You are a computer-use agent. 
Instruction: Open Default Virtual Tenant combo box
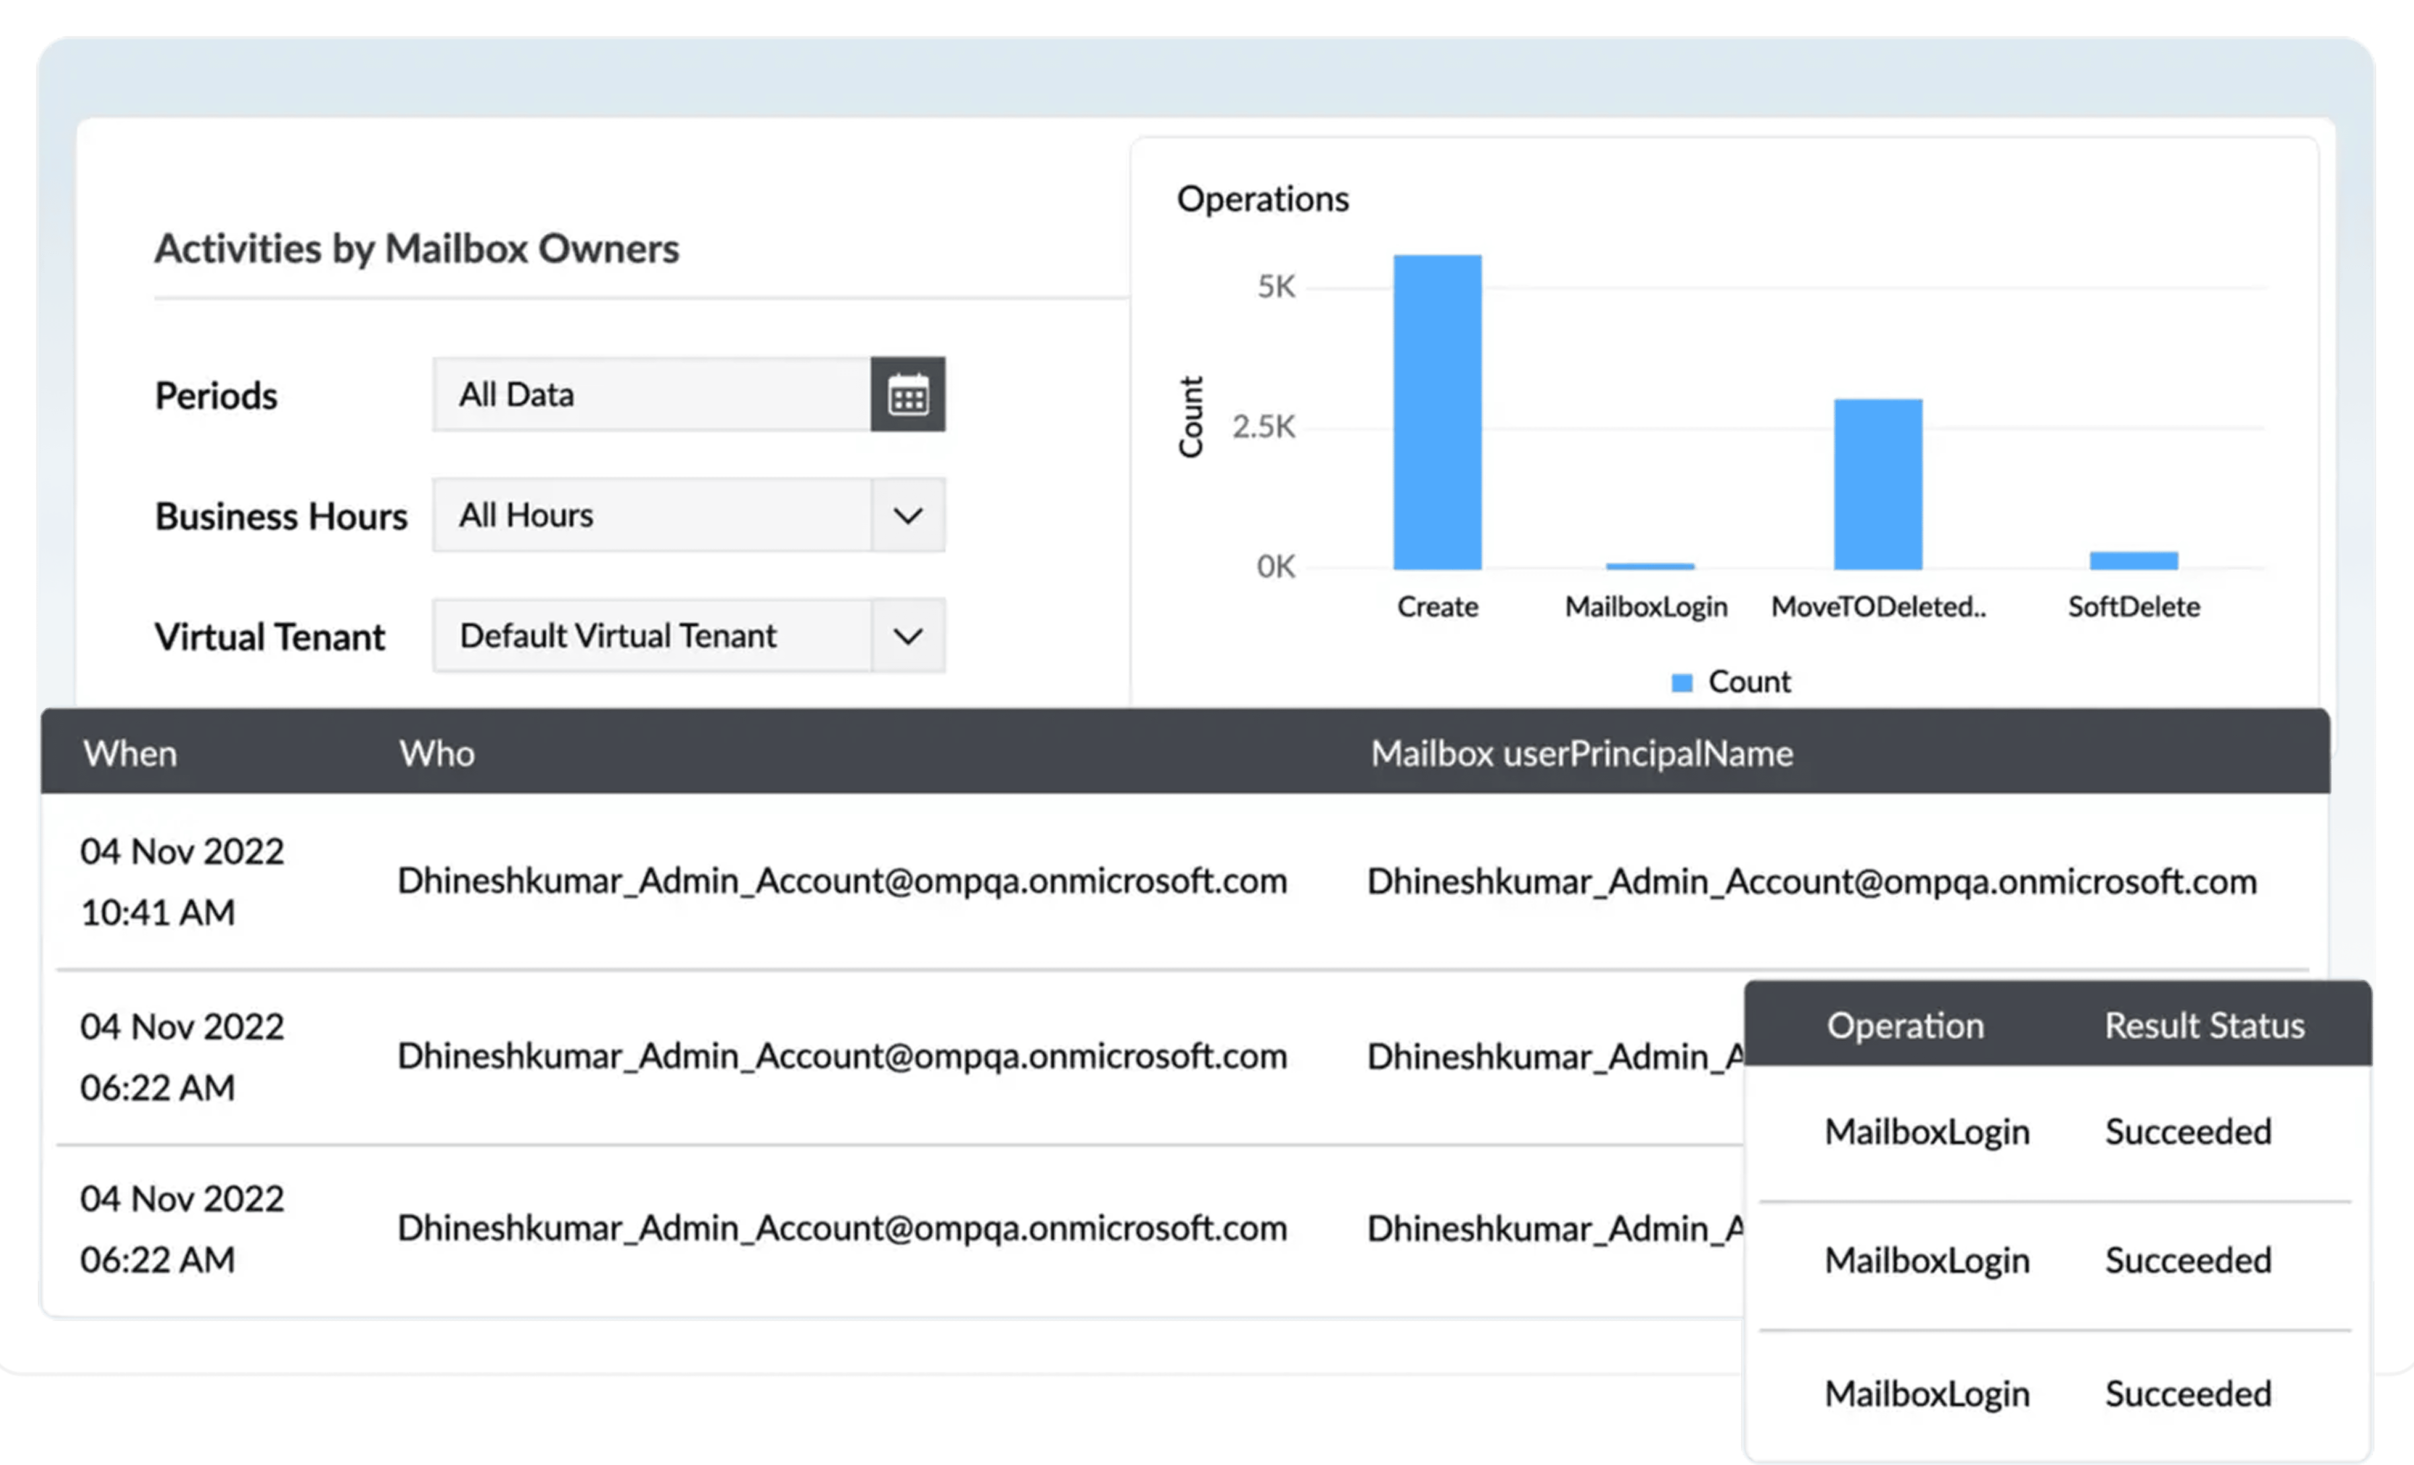pyautogui.click(x=651, y=636)
